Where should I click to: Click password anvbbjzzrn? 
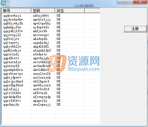[42, 85]
